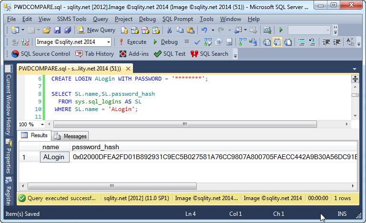This screenshot has width=366, height=223.
Task: Start debugging with the Debug button
Action: [x=165, y=42]
